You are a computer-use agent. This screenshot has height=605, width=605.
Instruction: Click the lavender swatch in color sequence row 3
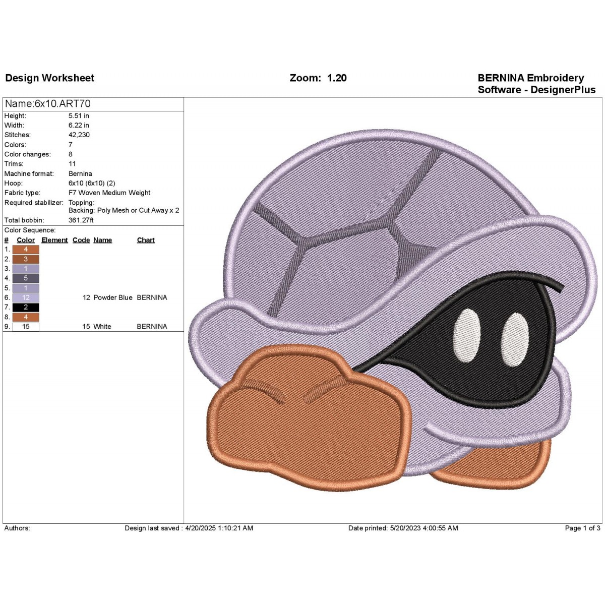pyautogui.click(x=26, y=269)
